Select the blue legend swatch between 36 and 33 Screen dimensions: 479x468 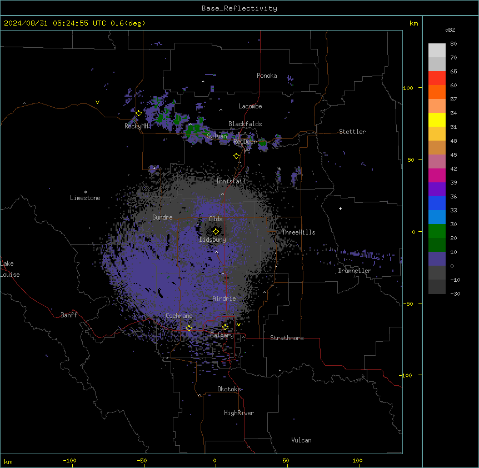[x=437, y=203]
